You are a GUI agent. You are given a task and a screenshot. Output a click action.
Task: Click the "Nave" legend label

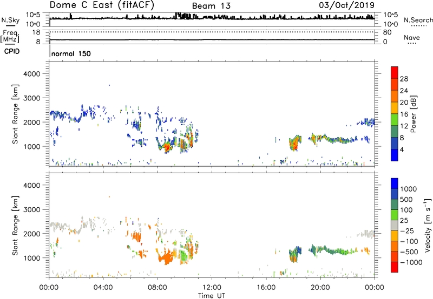[x=412, y=37]
